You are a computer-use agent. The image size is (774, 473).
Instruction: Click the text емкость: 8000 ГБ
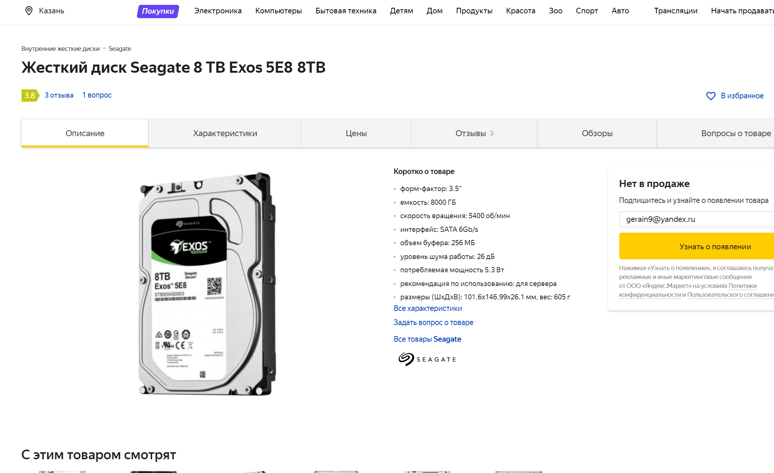click(428, 202)
